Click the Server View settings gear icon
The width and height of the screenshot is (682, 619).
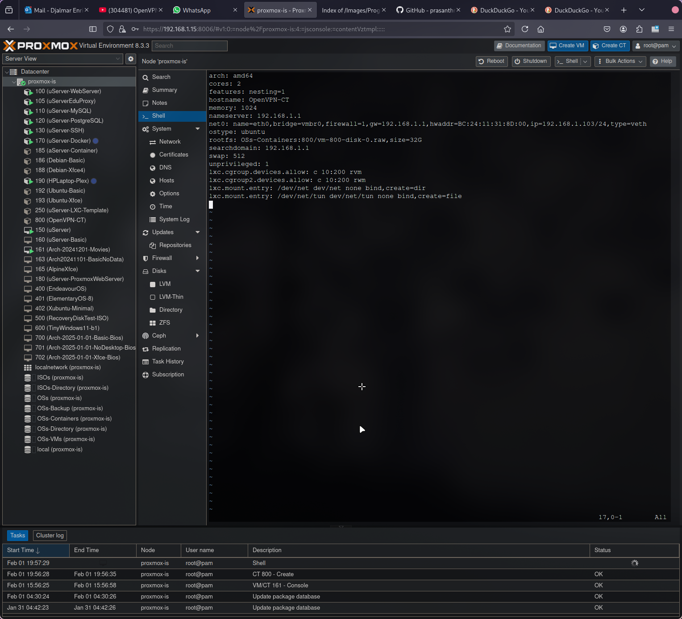(x=131, y=59)
